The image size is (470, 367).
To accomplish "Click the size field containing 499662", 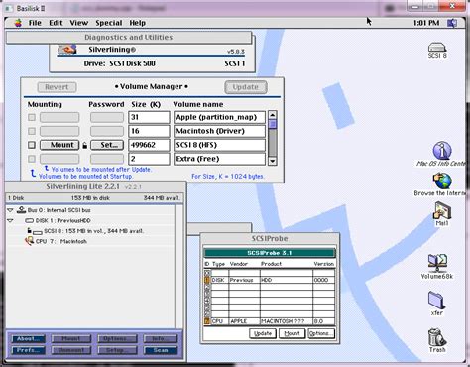I will [149, 145].
